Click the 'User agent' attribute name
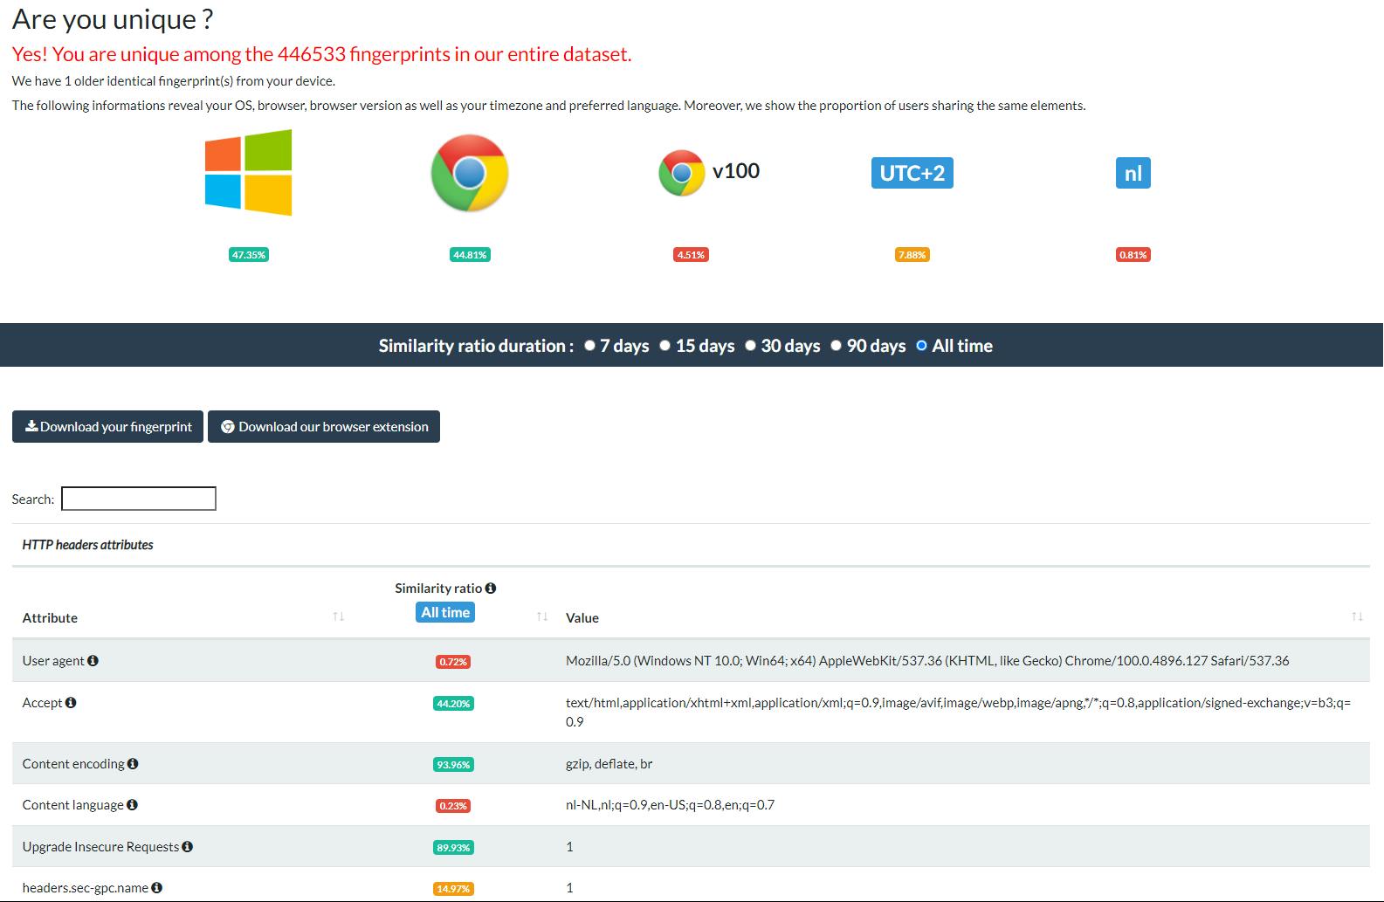This screenshot has height=902, width=1384. (53, 661)
